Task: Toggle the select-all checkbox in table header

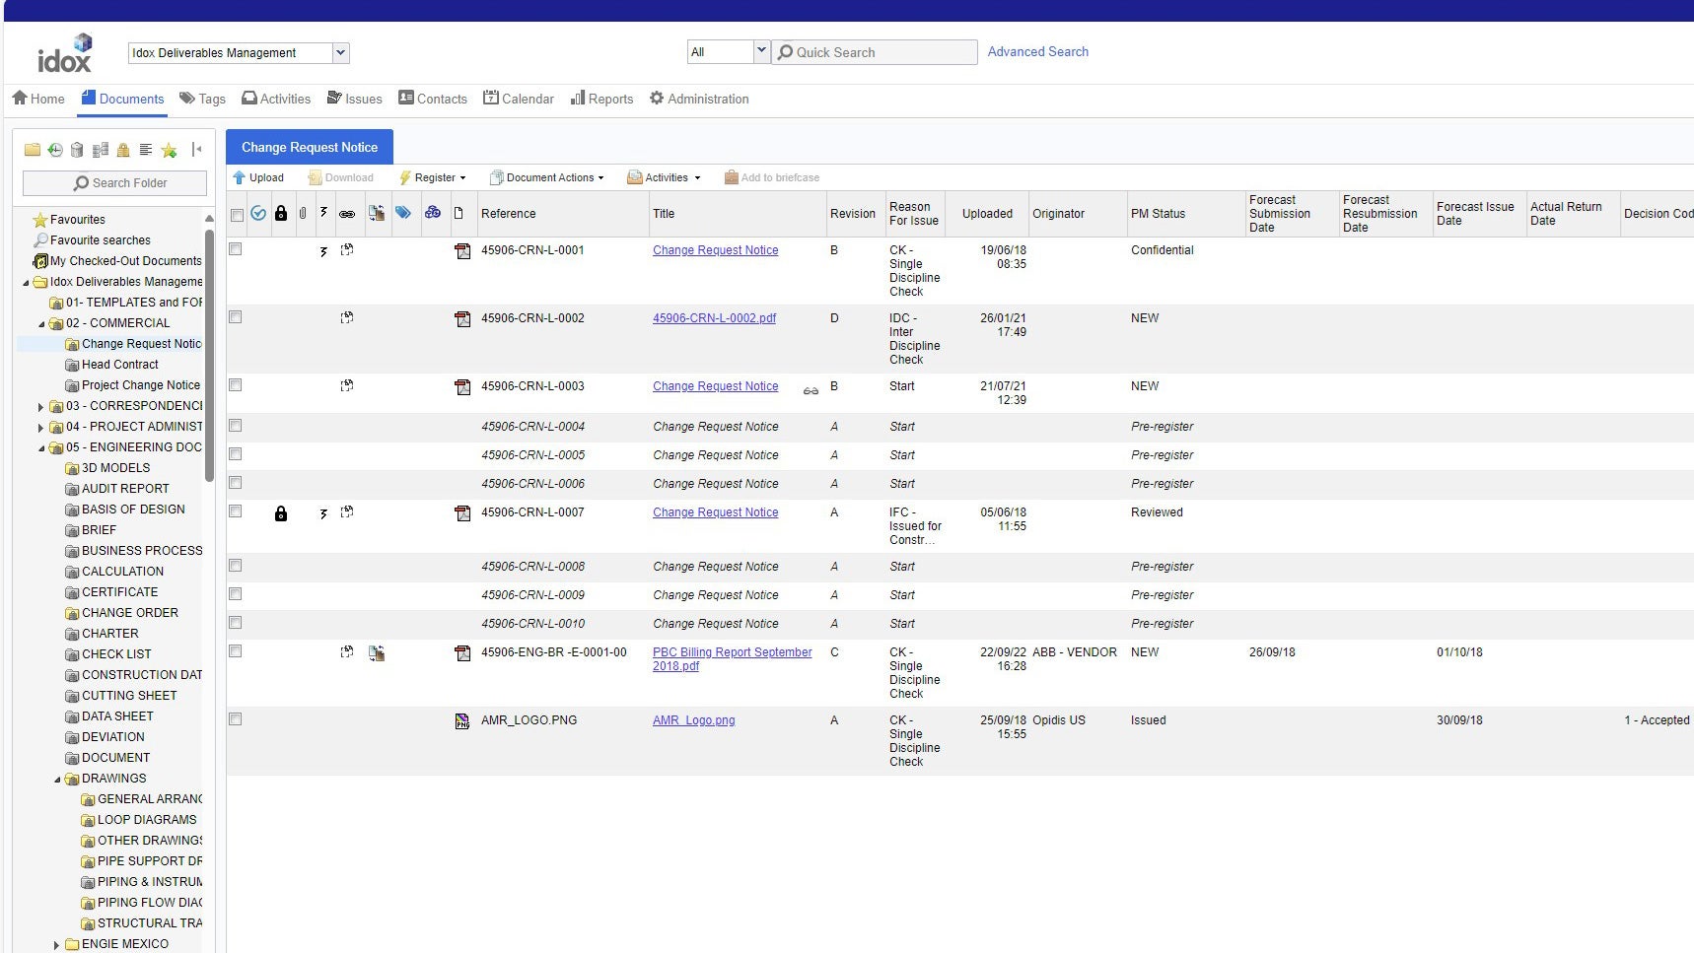Action: pos(237,215)
